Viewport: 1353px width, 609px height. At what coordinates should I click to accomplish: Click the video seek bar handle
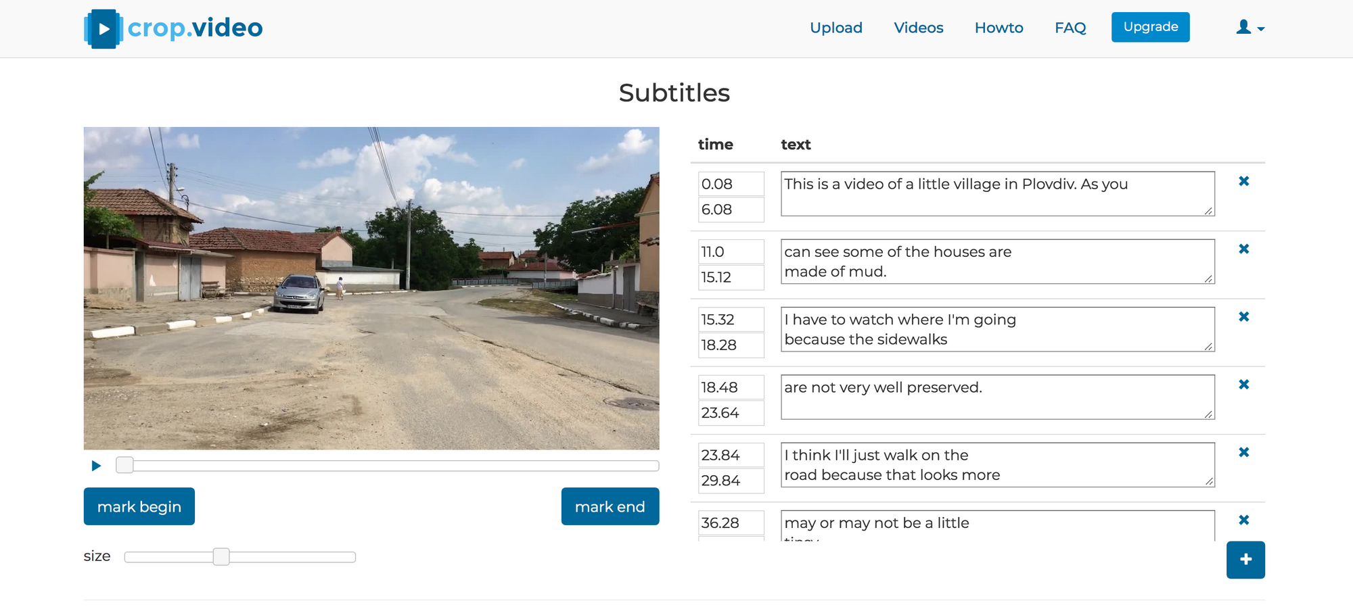124,465
